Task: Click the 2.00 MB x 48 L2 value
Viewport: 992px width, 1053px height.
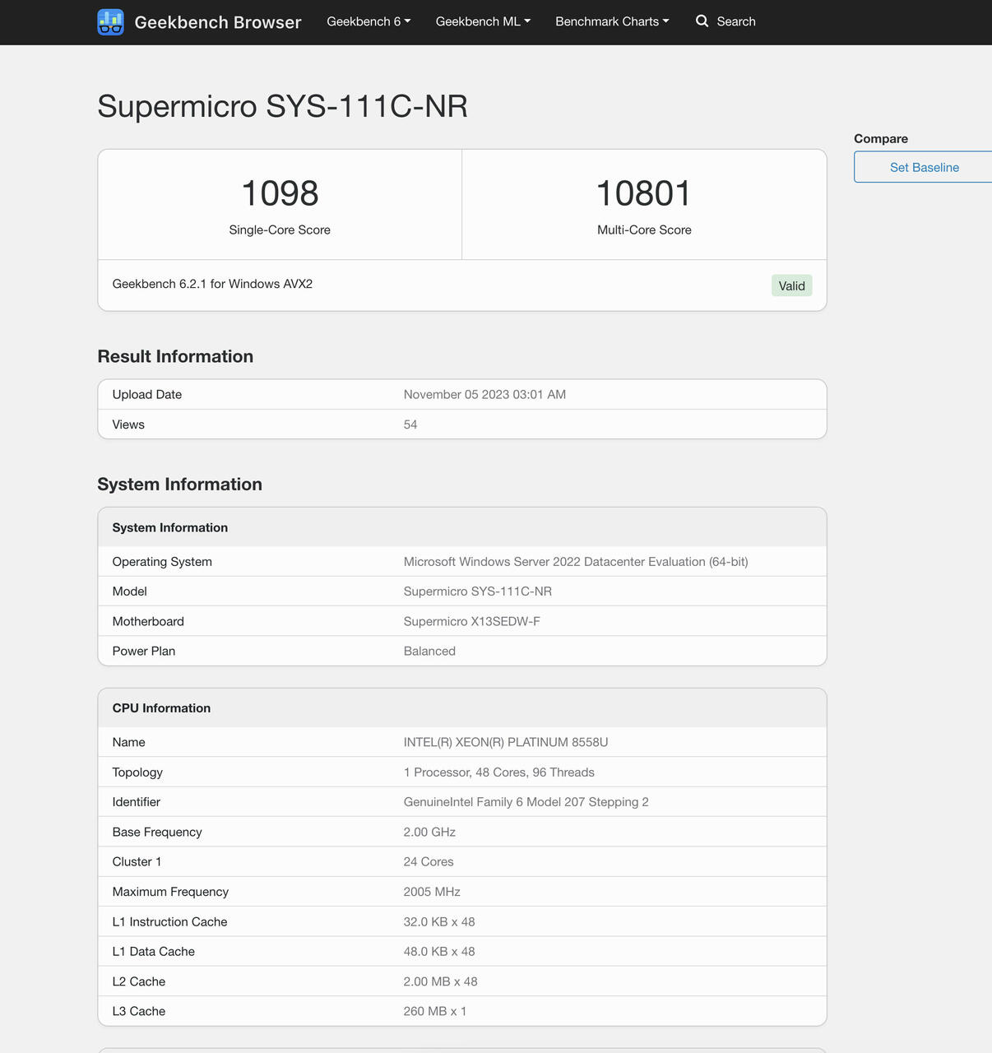Action: click(x=441, y=981)
